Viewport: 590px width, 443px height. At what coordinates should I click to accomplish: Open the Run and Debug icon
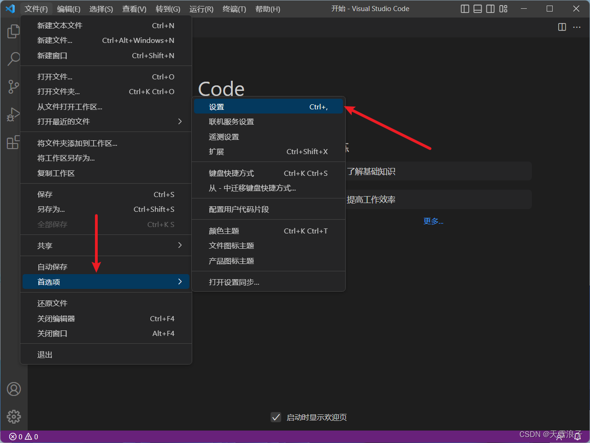pyautogui.click(x=13, y=114)
